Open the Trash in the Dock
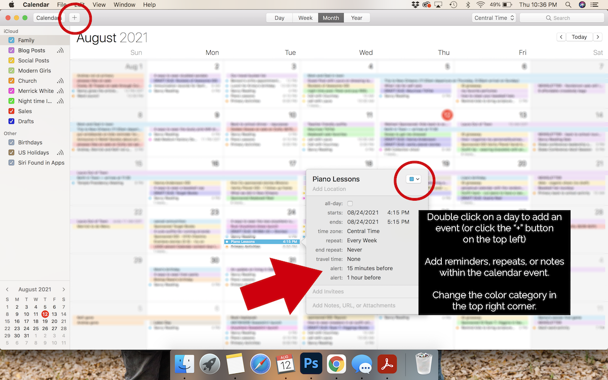Image resolution: width=608 pixels, height=380 pixels. click(x=424, y=364)
